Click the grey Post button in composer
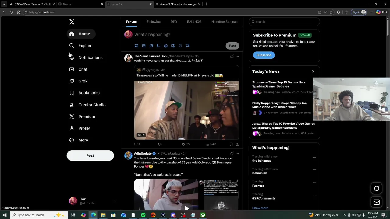390x219 pixels. [232, 46]
